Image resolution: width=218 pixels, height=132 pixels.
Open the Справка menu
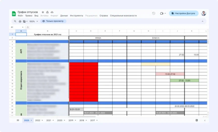[x=104, y=16]
